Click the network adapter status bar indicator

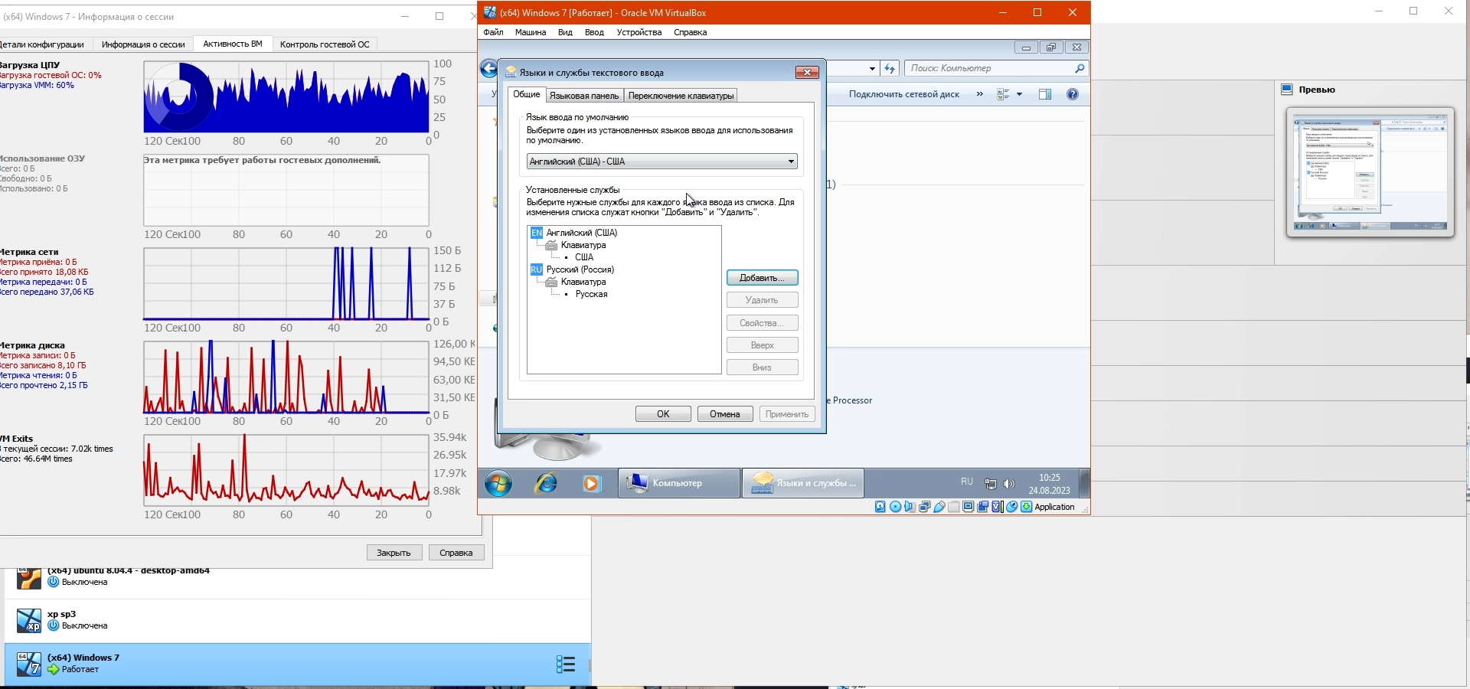[x=924, y=507]
